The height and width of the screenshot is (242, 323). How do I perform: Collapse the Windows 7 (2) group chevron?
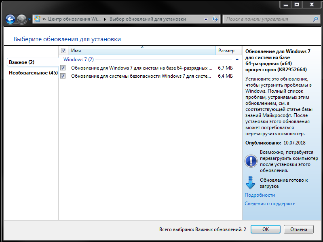[x=237, y=59]
